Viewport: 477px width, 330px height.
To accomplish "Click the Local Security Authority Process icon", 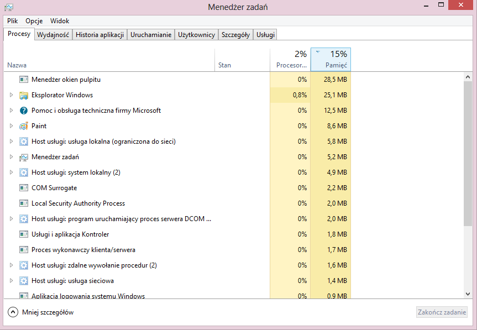I will pyautogui.click(x=23, y=203).
